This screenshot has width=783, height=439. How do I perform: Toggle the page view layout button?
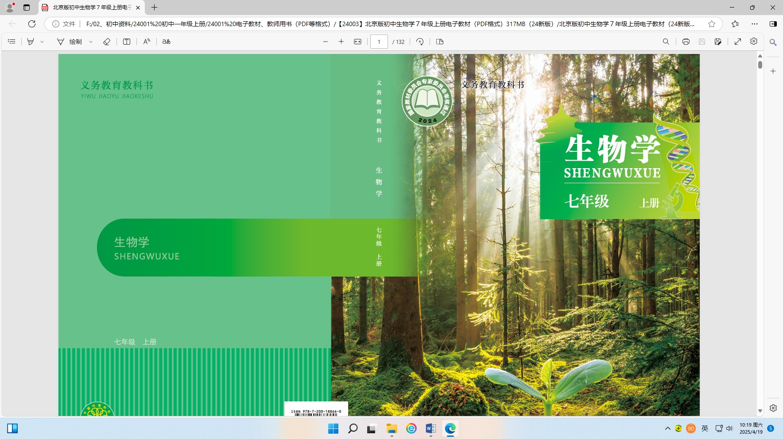tap(440, 42)
